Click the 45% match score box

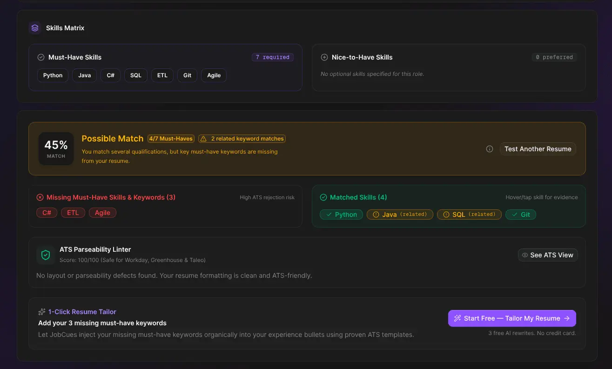pyautogui.click(x=56, y=149)
